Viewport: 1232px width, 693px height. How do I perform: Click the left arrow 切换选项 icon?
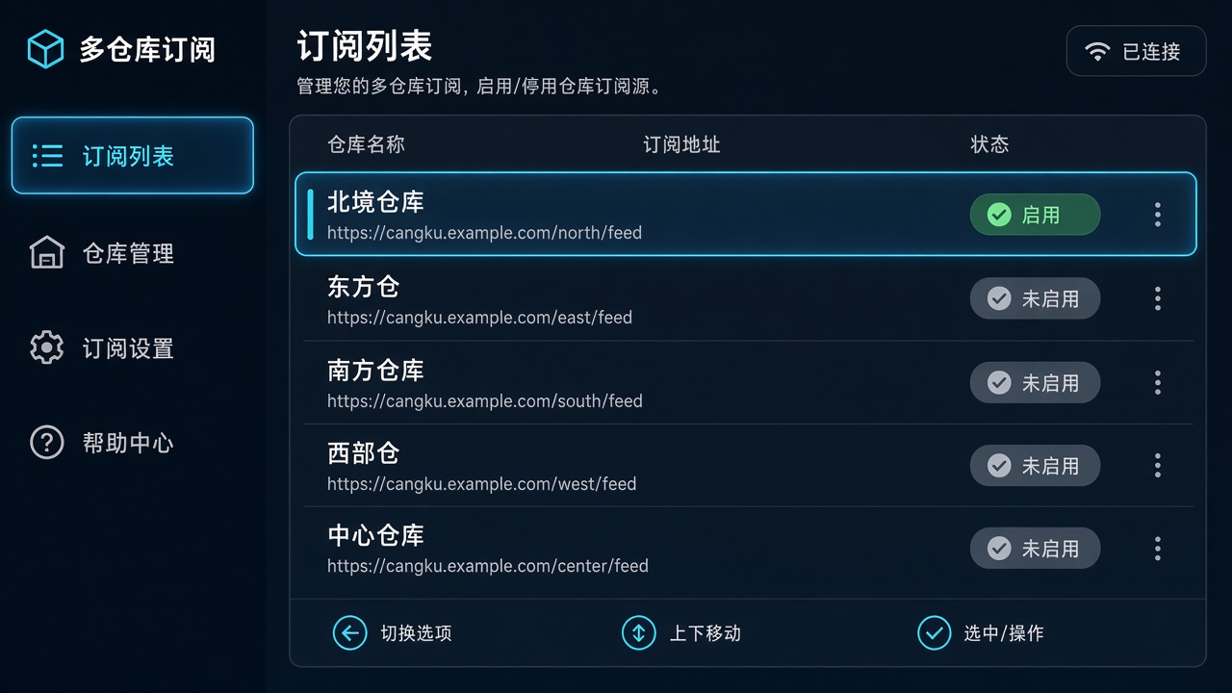coord(349,632)
